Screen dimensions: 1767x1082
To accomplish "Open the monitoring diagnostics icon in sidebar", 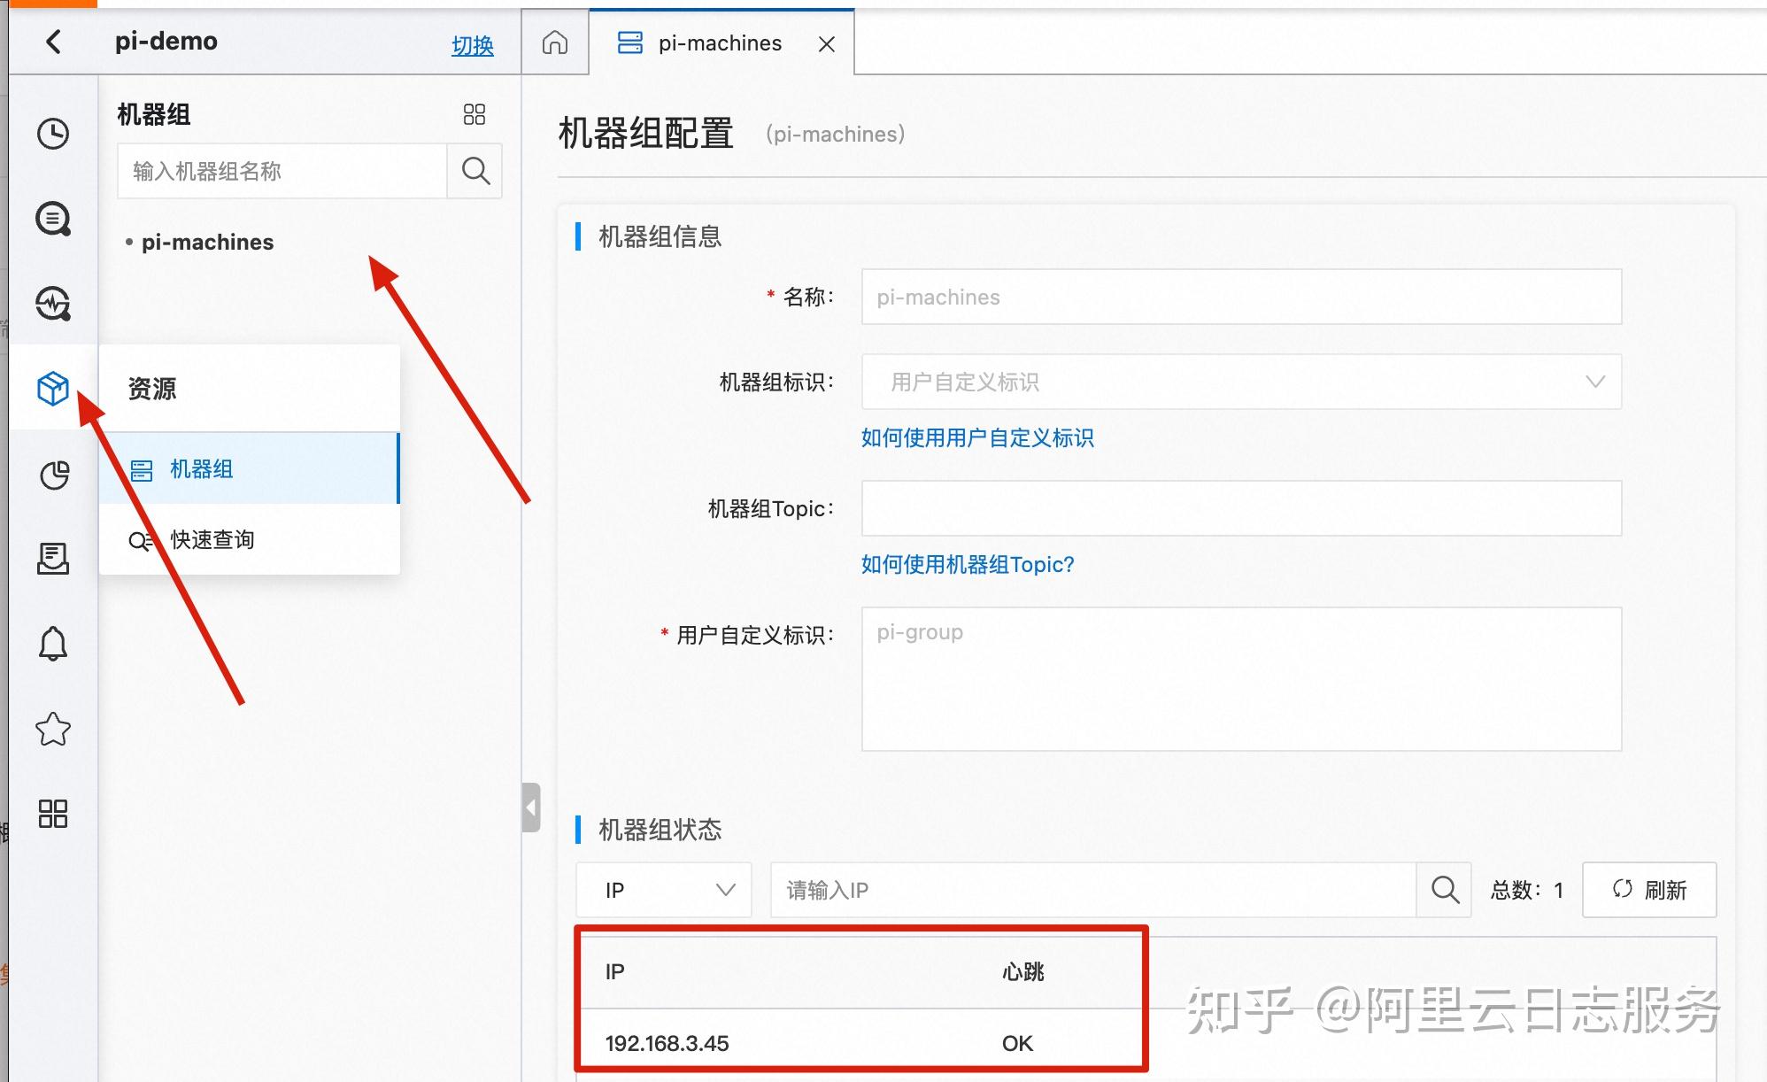I will pos(53,304).
